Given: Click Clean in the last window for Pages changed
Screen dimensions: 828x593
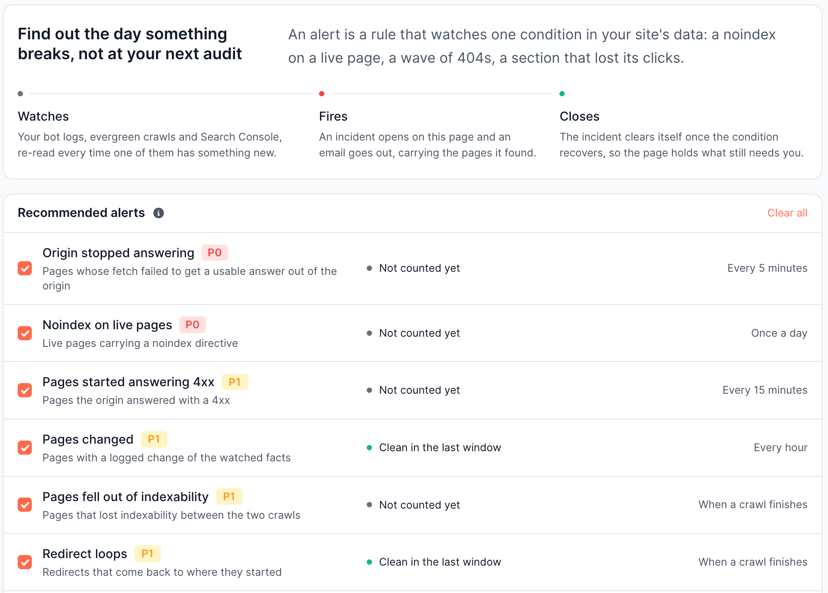Looking at the screenshot, I should point(440,448).
